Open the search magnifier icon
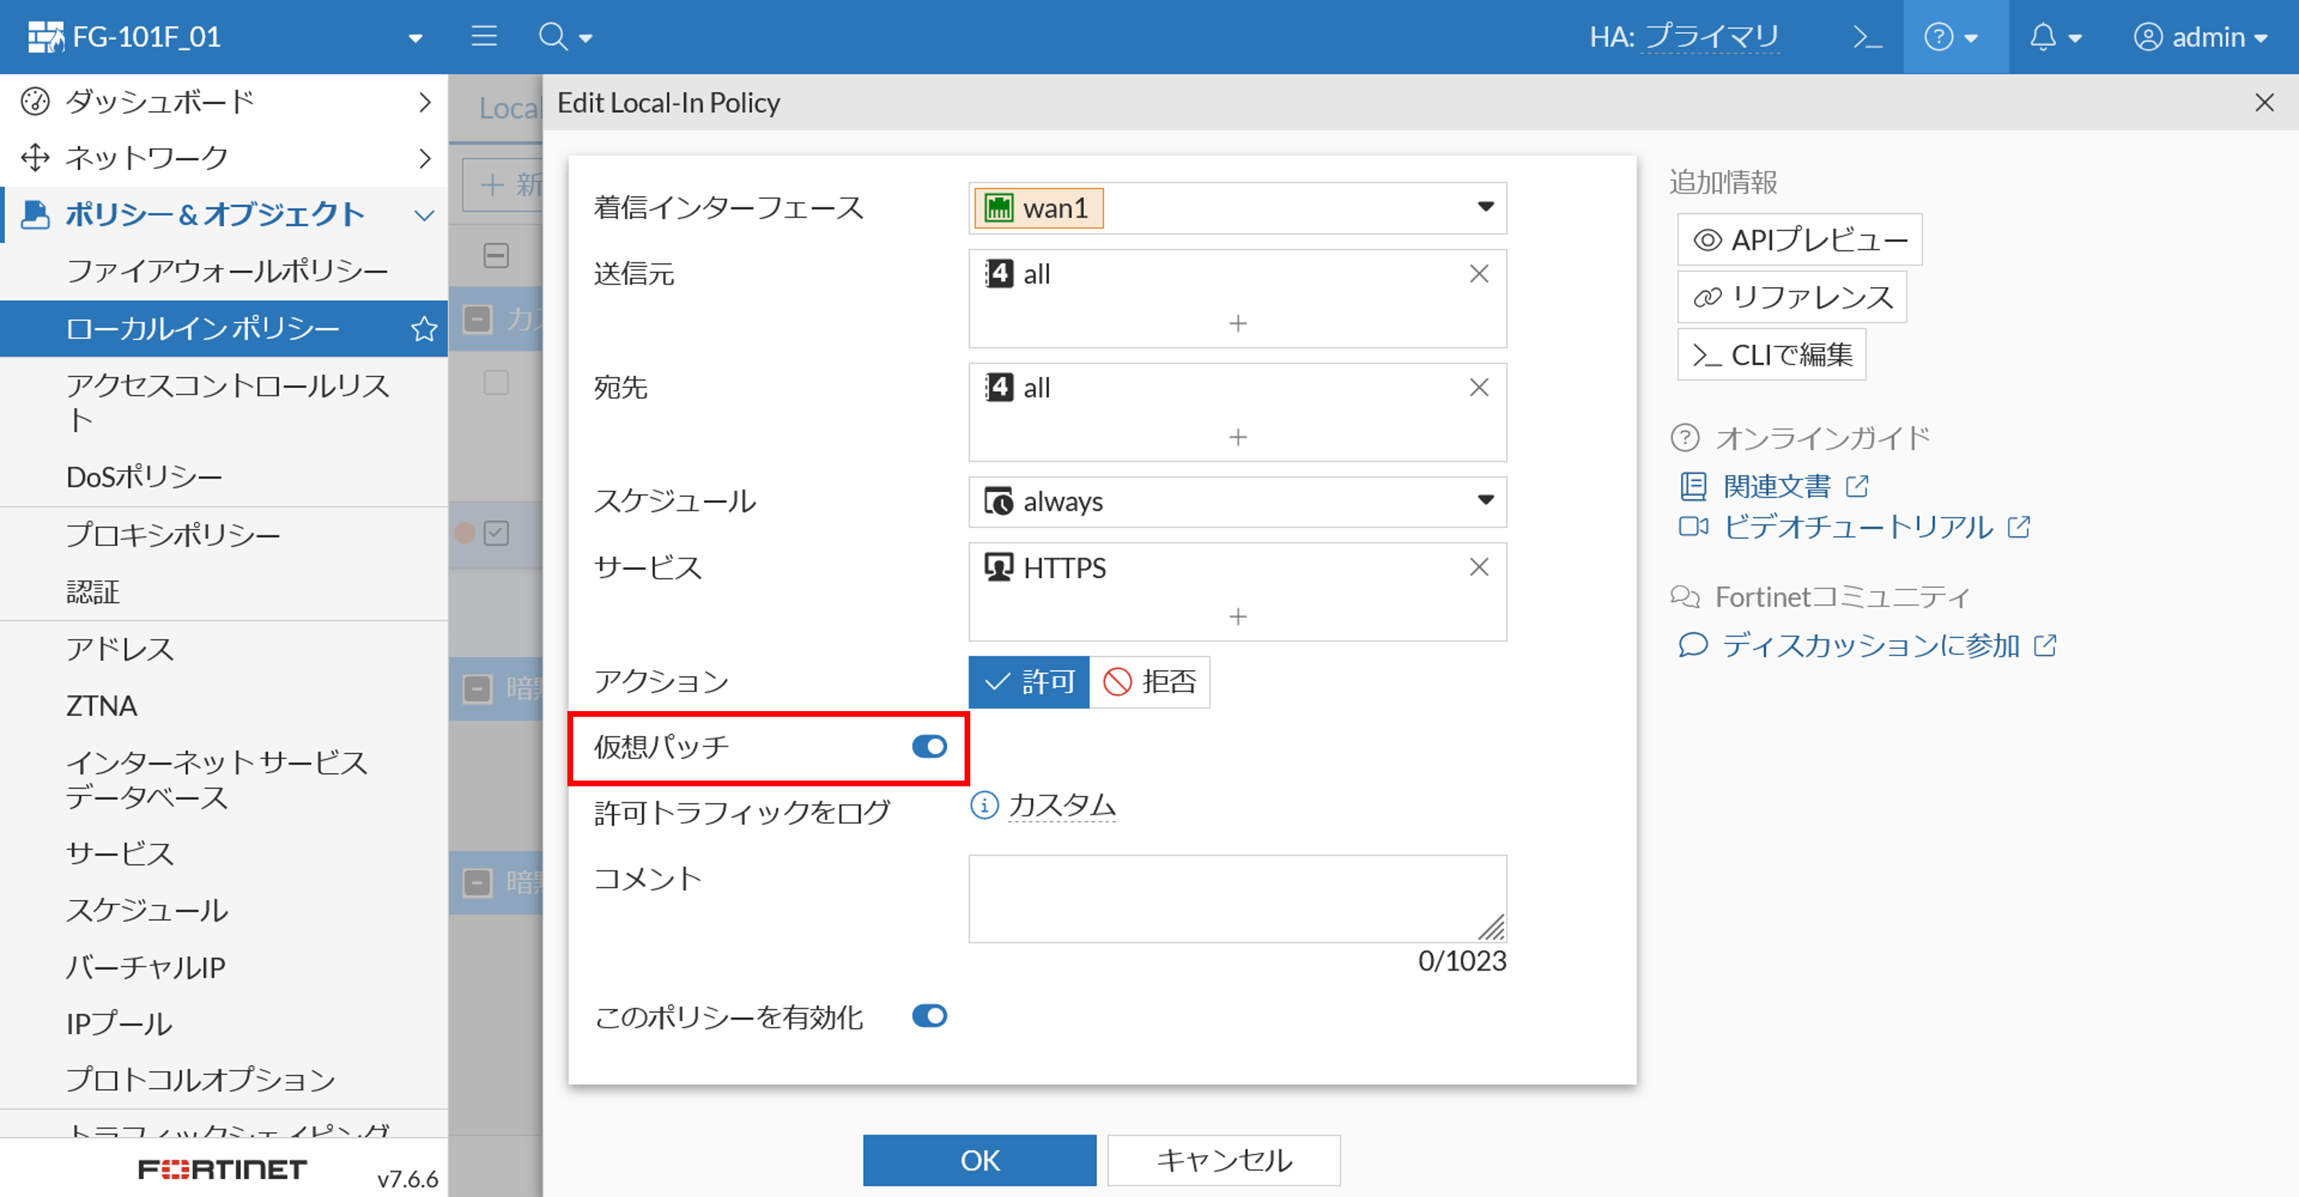Image resolution: width=2299 pixels, height=1197 pixels. point(553,37)
